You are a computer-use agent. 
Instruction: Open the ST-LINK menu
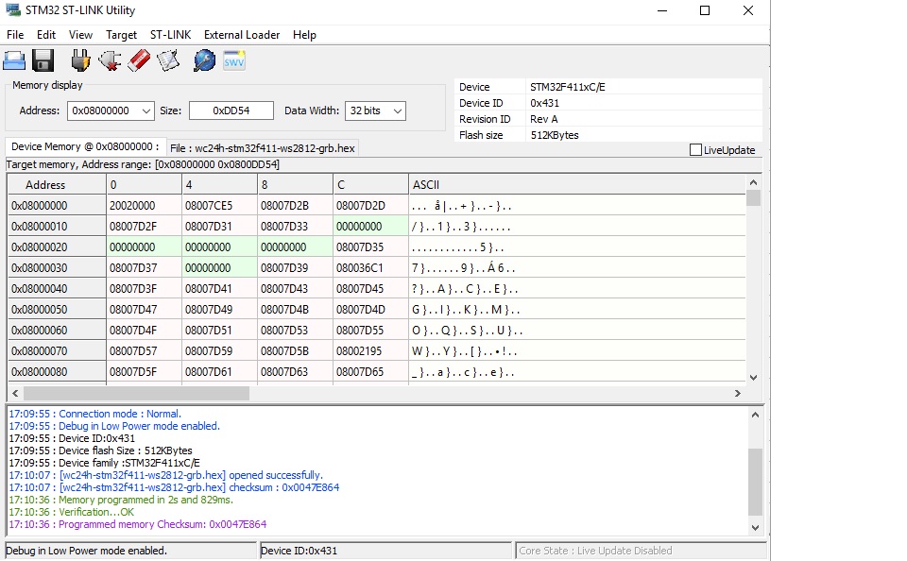[171, 35]
